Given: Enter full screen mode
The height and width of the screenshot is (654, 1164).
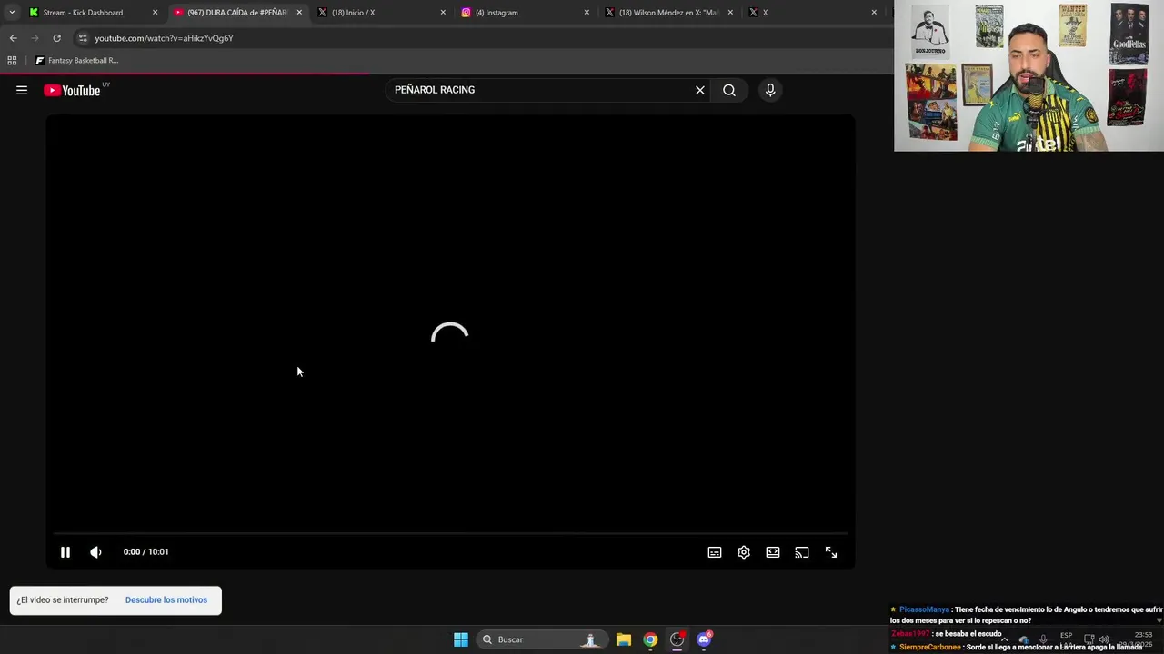Looking at the screenshot, I should tap(831, 552).
